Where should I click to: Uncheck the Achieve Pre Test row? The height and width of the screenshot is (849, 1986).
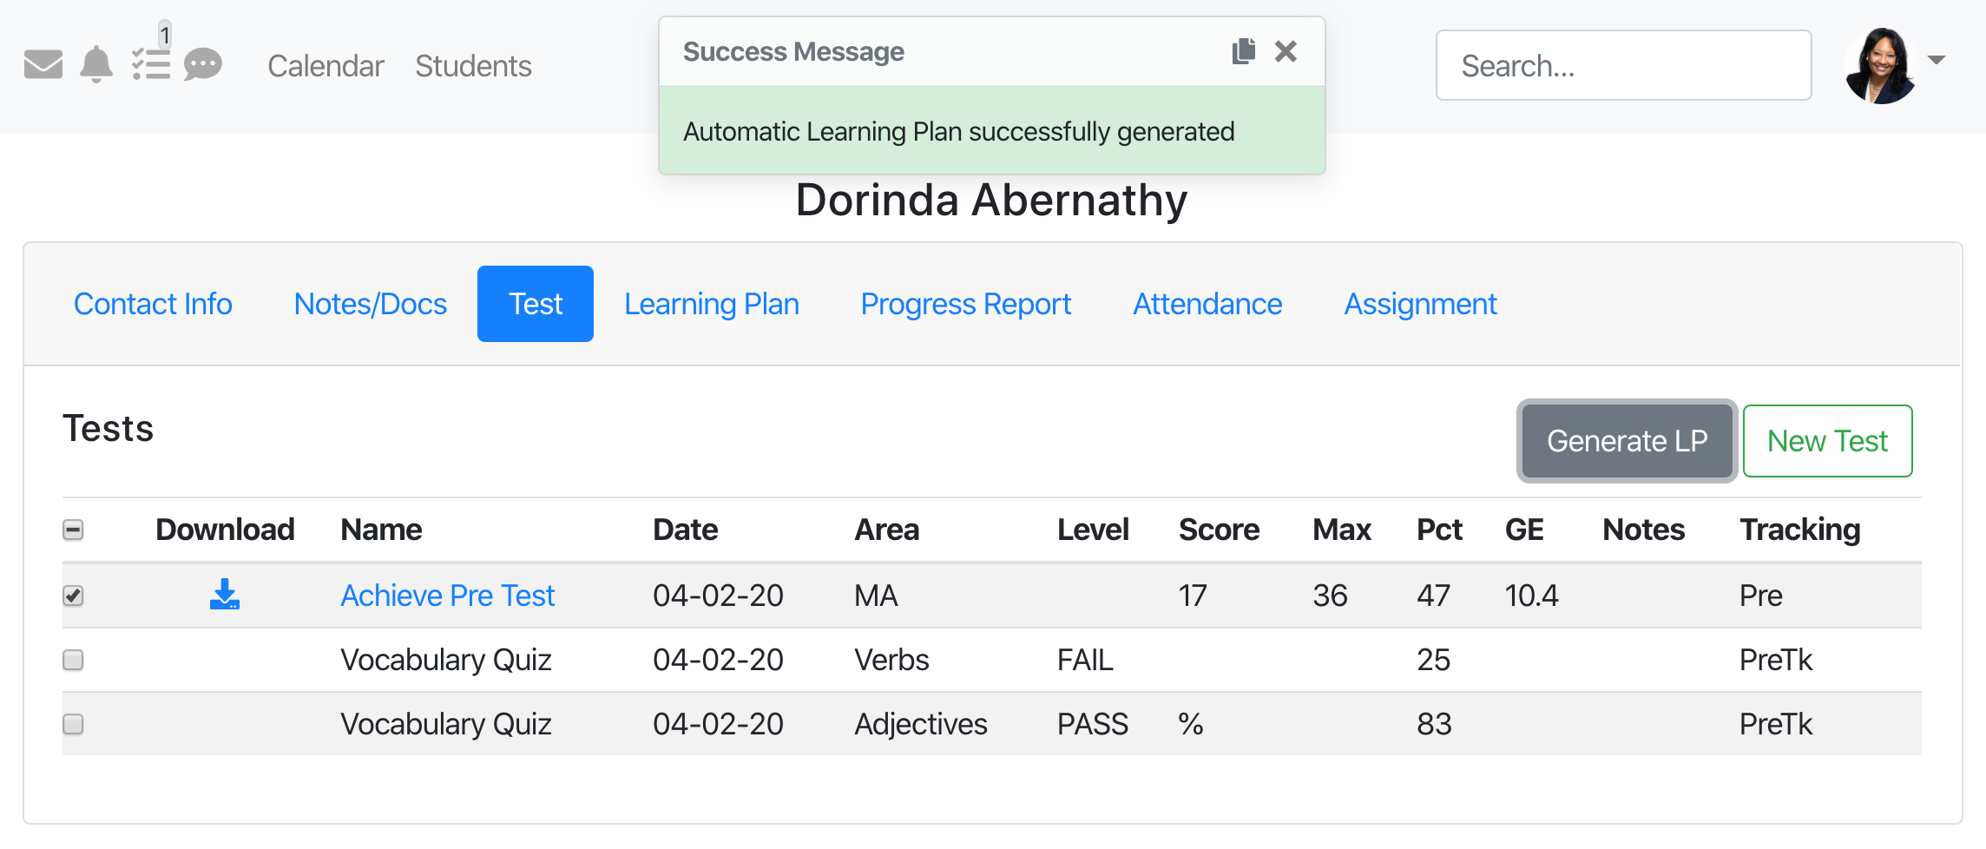click(74, 596)
